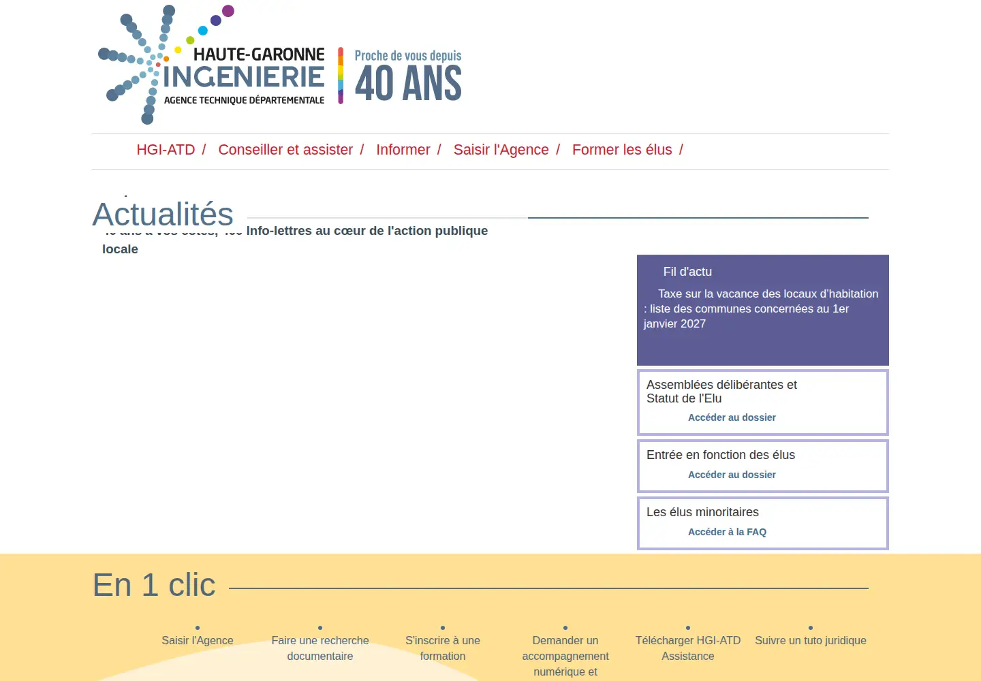
Task: Open the Taxe sur la vacance news item
Action: pos(761,308)
